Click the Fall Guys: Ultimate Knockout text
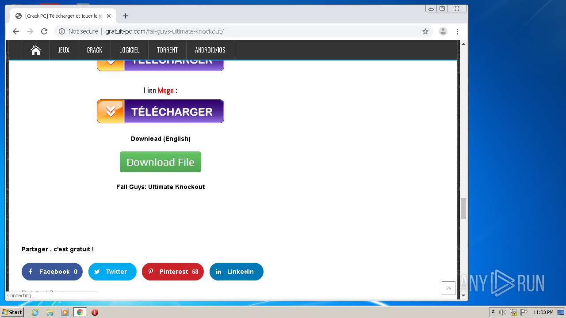Screen dimensions: 566x318 click(x=161, y=187)
